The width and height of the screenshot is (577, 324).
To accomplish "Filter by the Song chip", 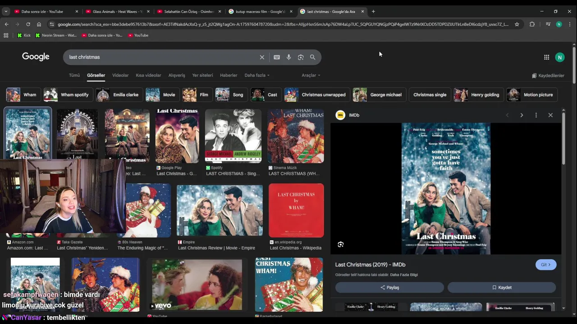I will pyautogui.click(x=231, y=95).
